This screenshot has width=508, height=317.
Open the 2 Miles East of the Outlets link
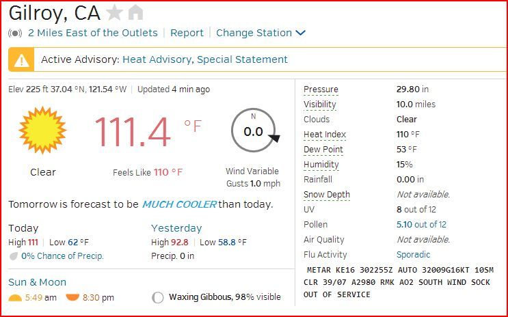[93, 33]
